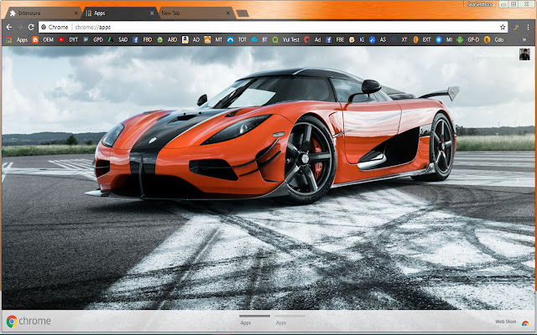Screen dimensions: 537x335
Task: Open the MT bookmark
Action: (x=213, y=39)
